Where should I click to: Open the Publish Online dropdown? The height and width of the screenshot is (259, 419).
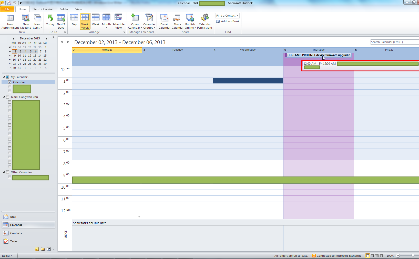point(190,21)
